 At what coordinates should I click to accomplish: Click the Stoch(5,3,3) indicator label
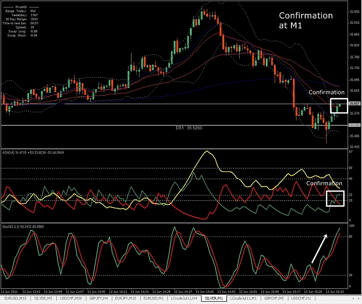pos(23,226)
